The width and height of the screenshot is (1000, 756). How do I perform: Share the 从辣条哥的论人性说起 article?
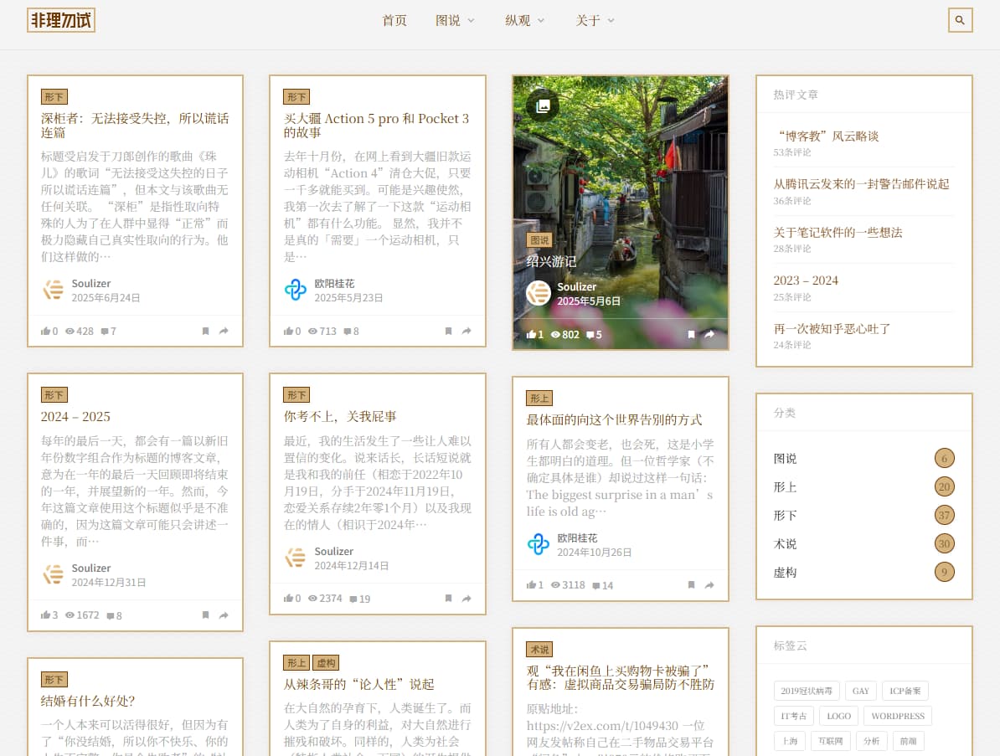466,753
